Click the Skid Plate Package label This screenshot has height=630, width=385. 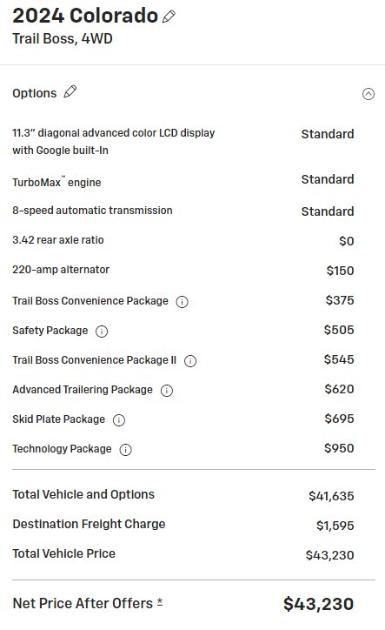click(x=58, y=419)
